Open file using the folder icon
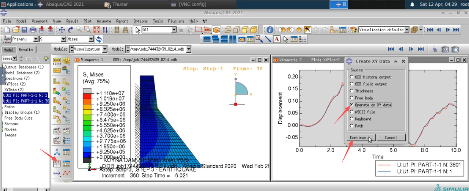Viewport: 469px width, 191px height. 16,30
